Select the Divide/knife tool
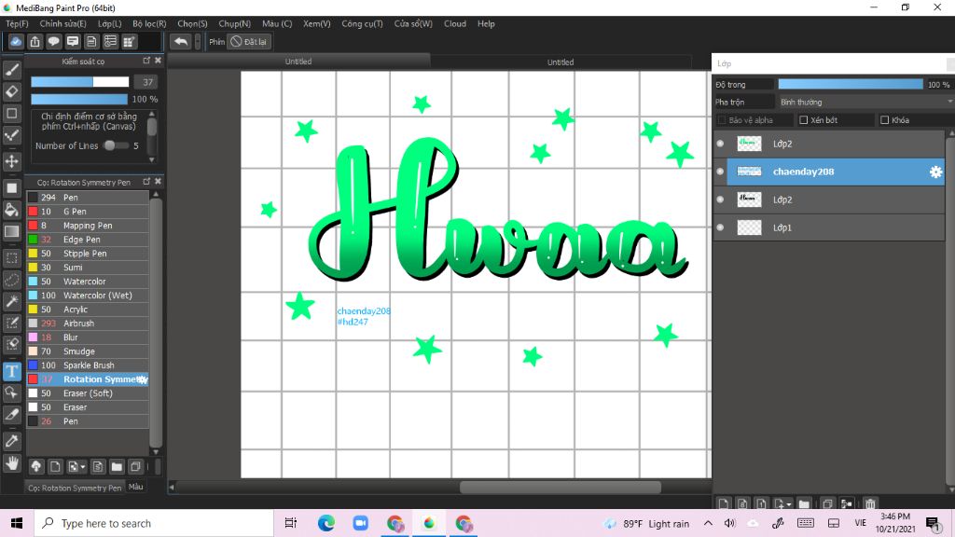The width and height of the screenshot is (955, 537). click(x=11, y=414)
